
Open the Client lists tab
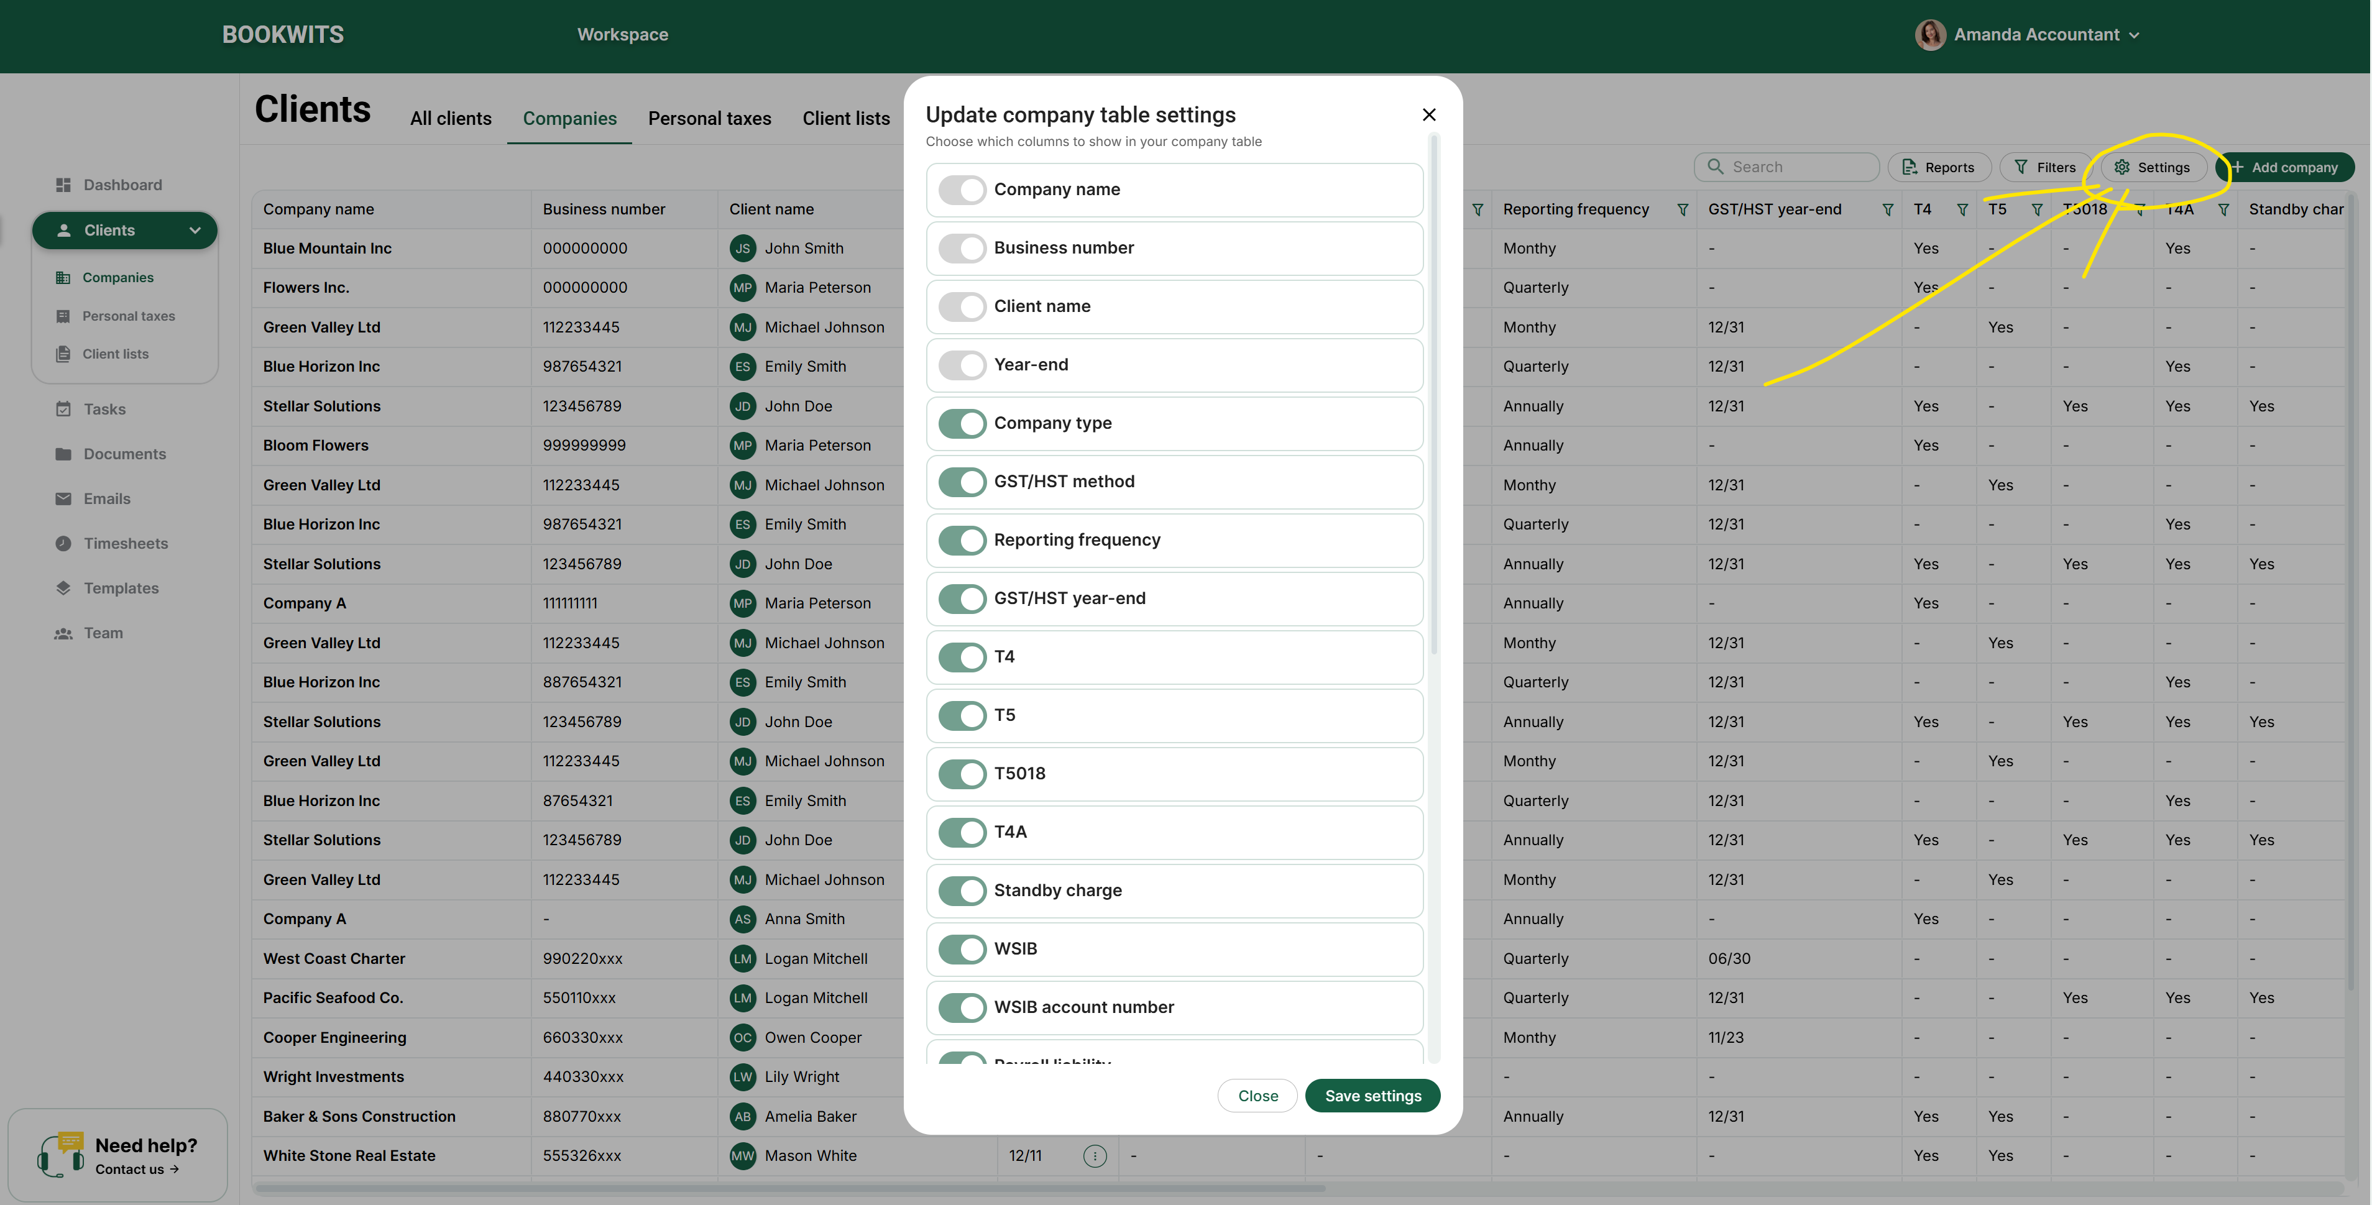pyautogui.click(x=845, y=119)
